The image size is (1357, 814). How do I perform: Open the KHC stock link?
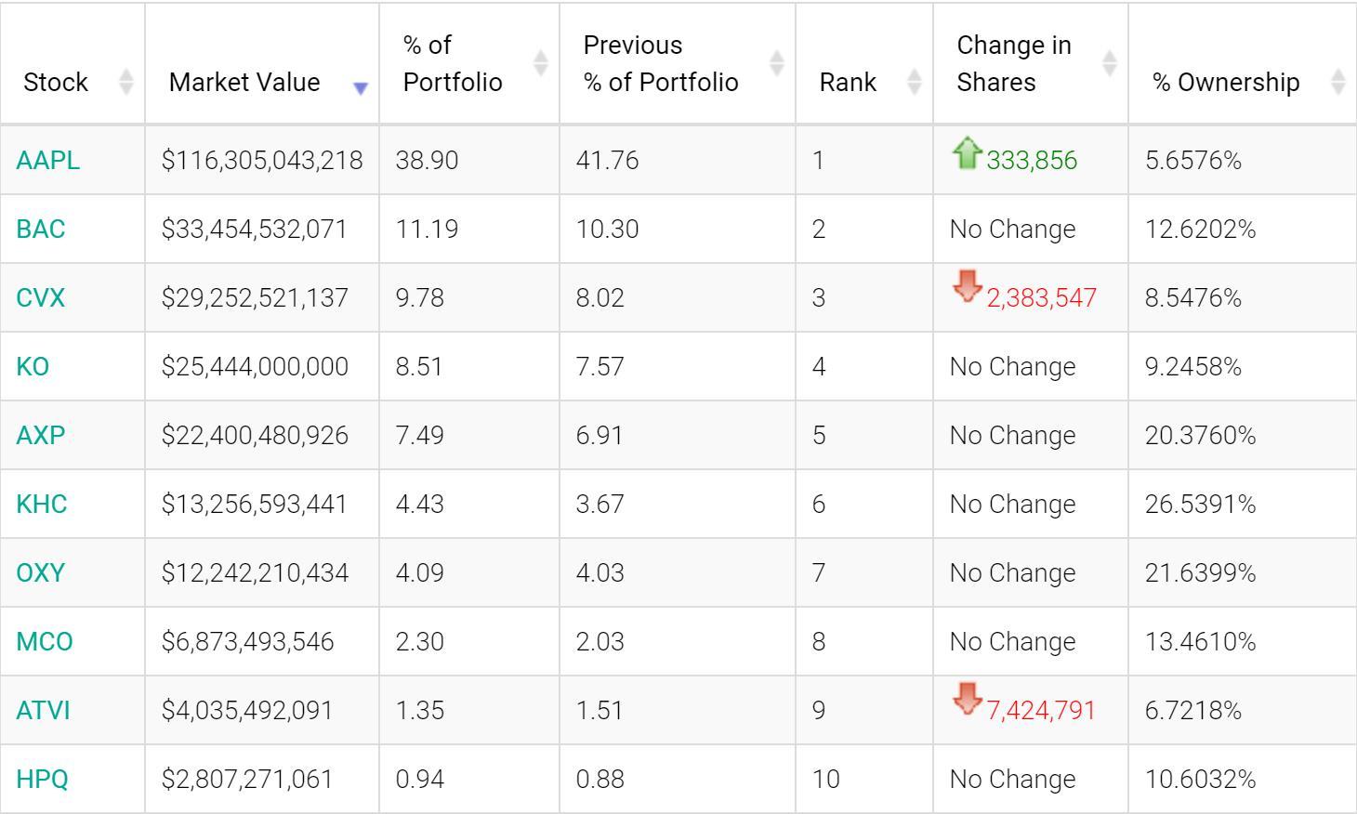pyautogui.click(x=42, y=504)
